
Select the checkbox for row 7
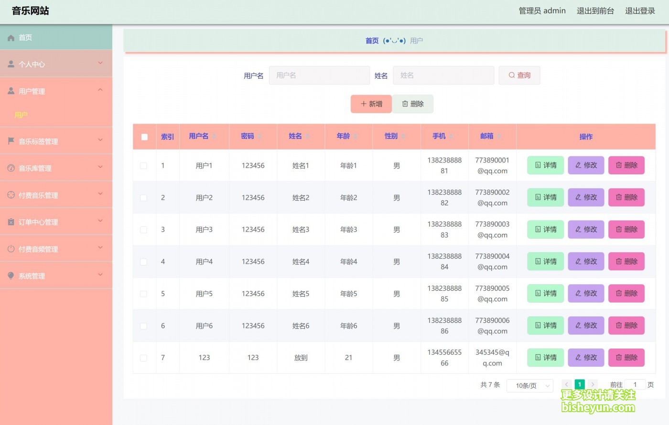click(143, 358)
